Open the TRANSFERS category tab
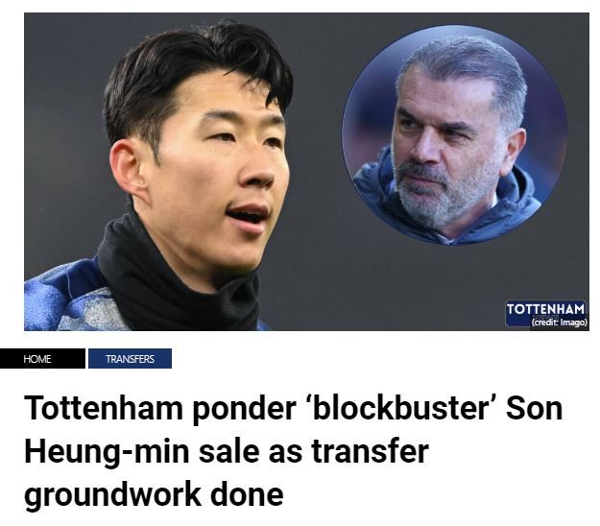600x526 pixels. tap(130, 359)
